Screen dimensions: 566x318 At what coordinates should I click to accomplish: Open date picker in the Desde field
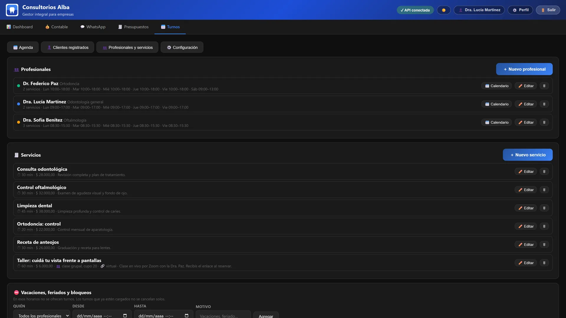click(x=125, y=316)
